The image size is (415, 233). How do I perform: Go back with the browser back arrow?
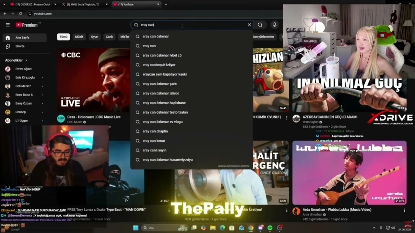(x=5, y=14)
